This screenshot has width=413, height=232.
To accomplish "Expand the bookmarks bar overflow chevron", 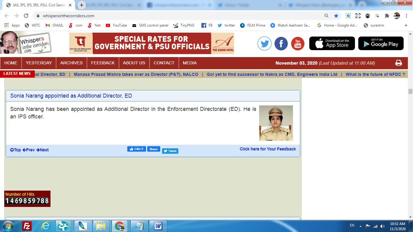I will tap(406, 25).
